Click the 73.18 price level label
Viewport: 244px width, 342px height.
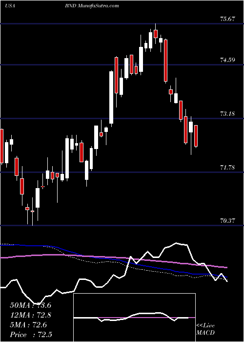tap(227, 114)
